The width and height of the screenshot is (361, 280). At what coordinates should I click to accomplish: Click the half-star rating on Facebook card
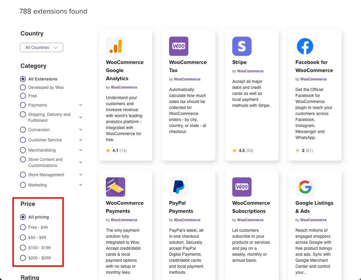pyautogui.click(x=297, y=150)
